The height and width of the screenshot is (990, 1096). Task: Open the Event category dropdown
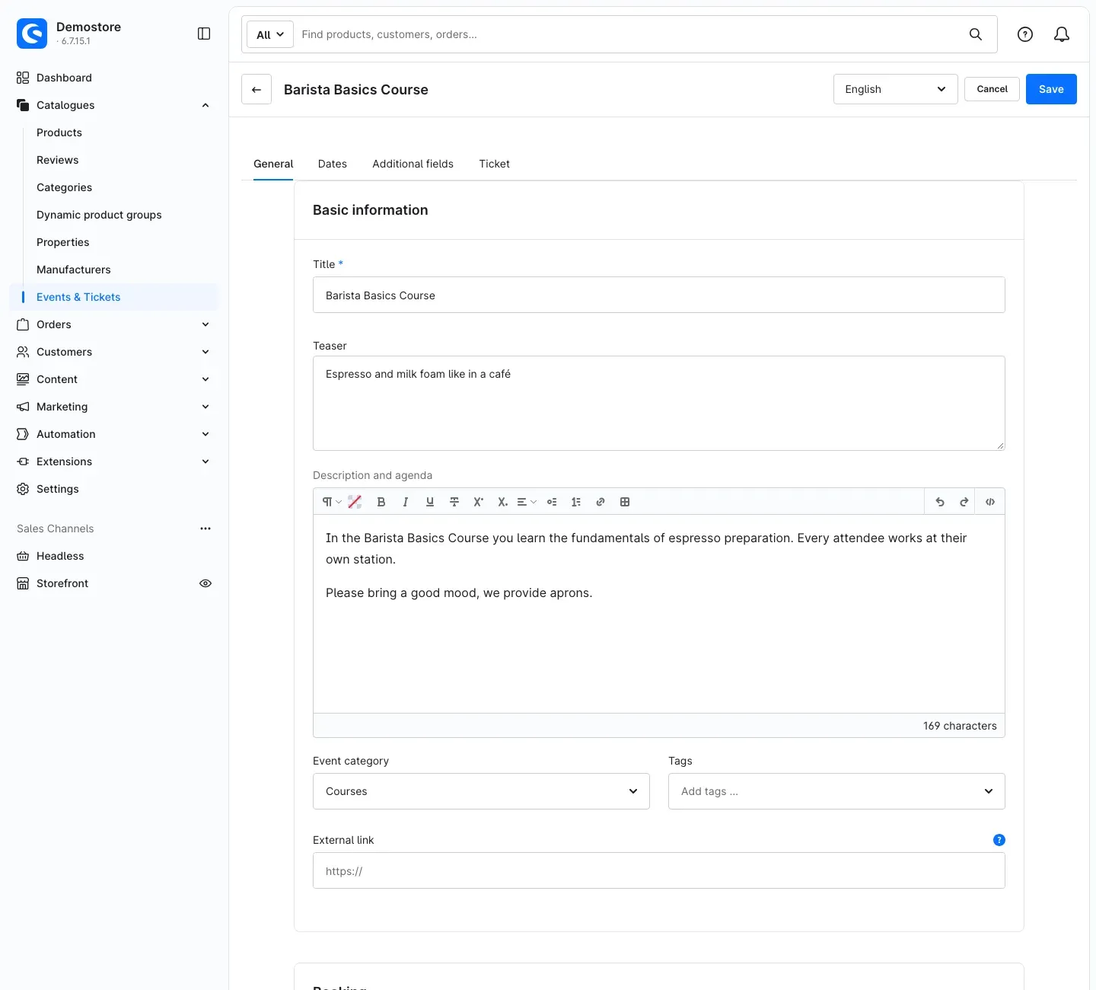481,791
